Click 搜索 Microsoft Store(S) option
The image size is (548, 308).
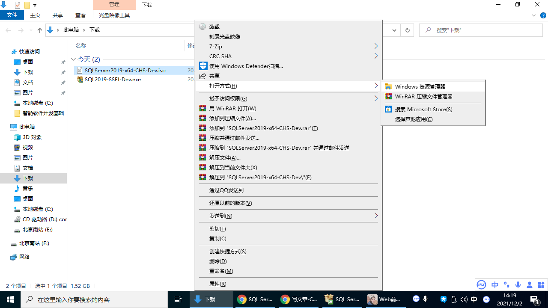click(433, 109)
